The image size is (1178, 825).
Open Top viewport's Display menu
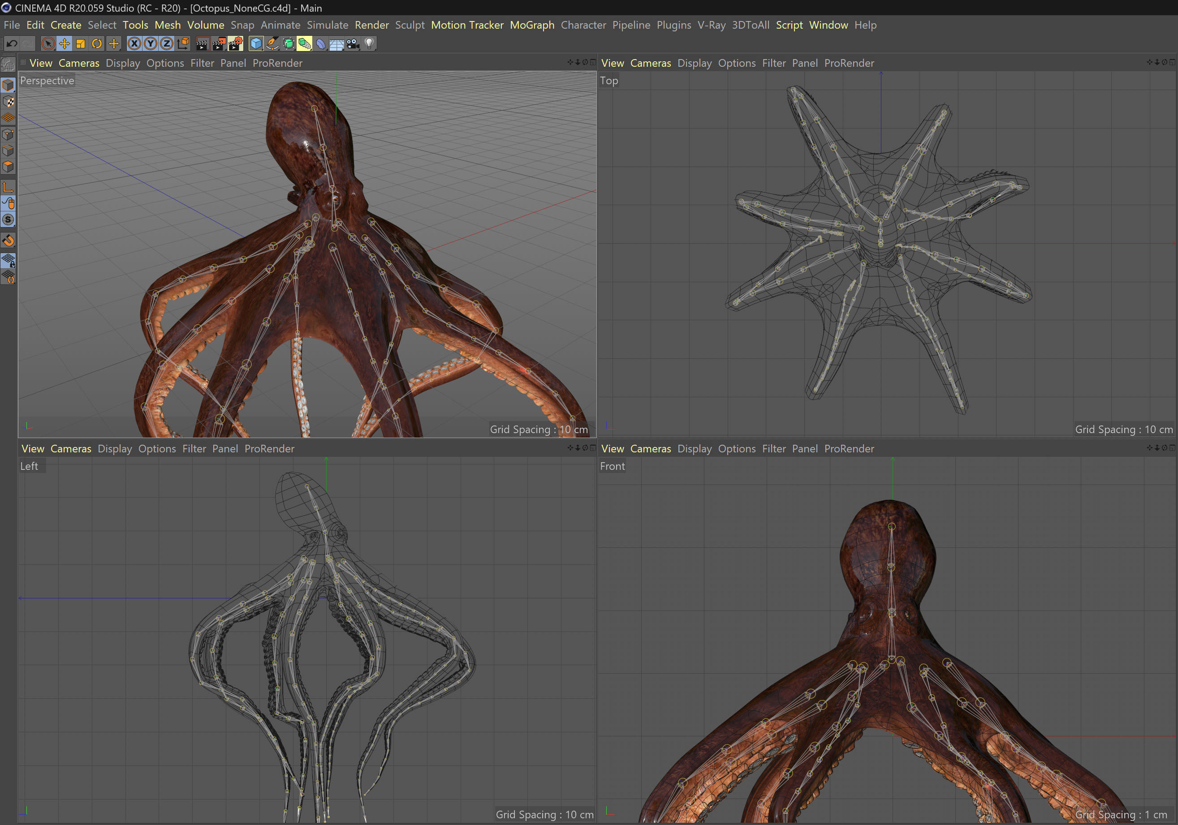click(695, 63)
